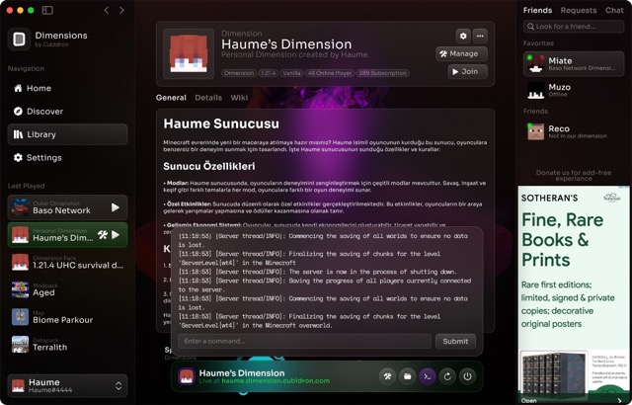Select friend Reco in Friends
Image resolution: width=632 pixels, height=405 pixels.
pyautogui.click(x=574, y=131)
